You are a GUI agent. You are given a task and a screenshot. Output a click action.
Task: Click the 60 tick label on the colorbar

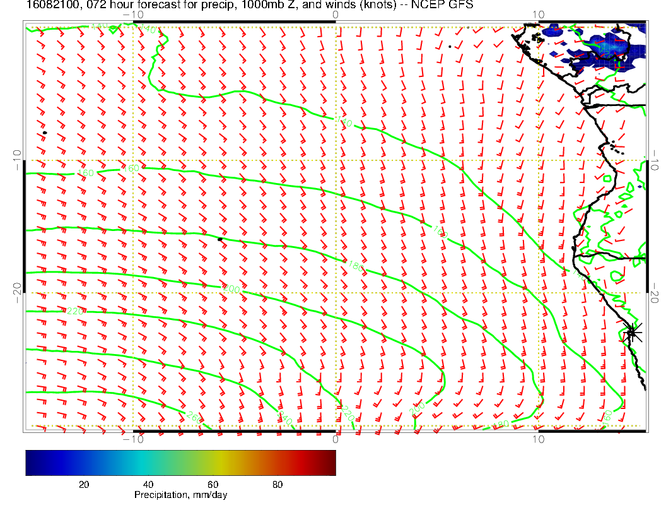click(213, 485)
